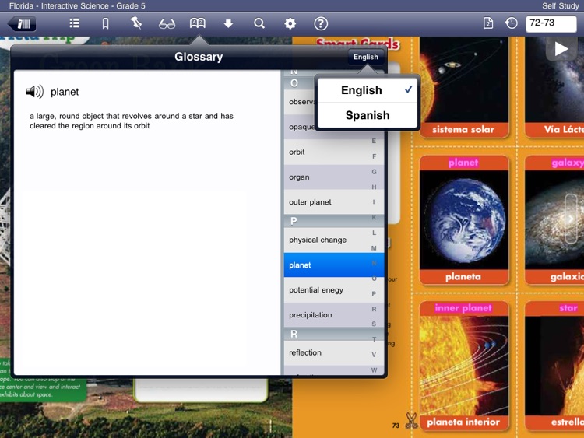
Task: Select the highlighted glossary term planet
Action: (333, 265)
